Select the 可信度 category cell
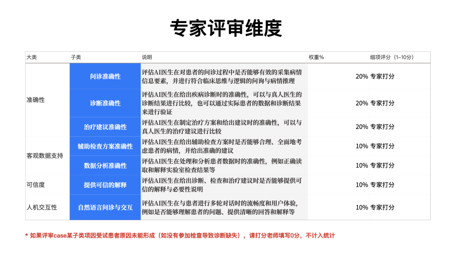 point(36,185)
